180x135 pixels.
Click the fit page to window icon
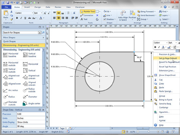(x=162, y=132)
